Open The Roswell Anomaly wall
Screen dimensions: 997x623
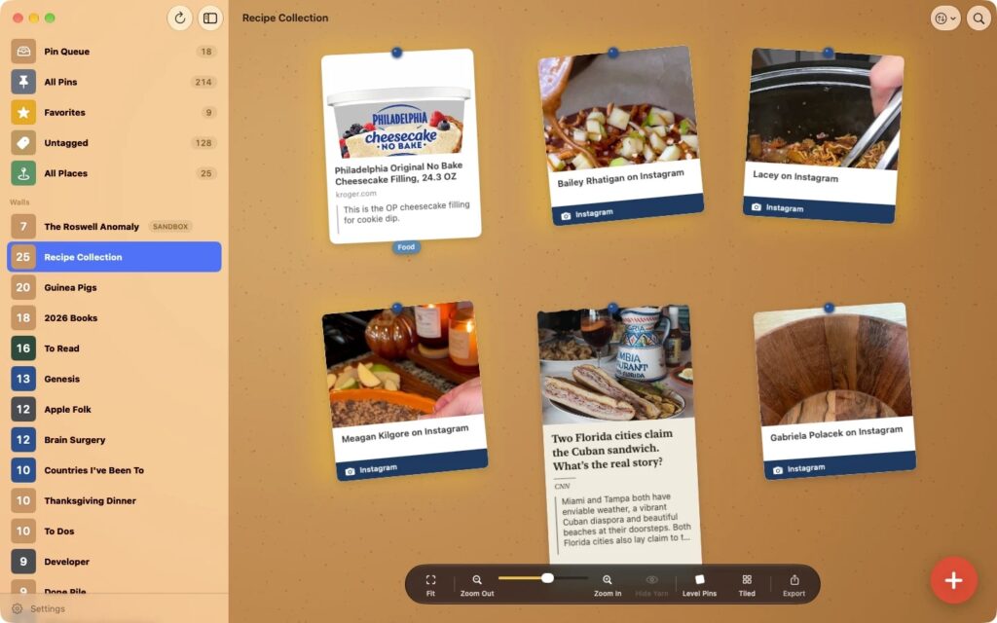tap(115, 226)
